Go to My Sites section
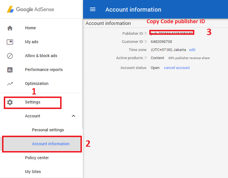Viewport: 228px width, 178px height. click(33, 172)
